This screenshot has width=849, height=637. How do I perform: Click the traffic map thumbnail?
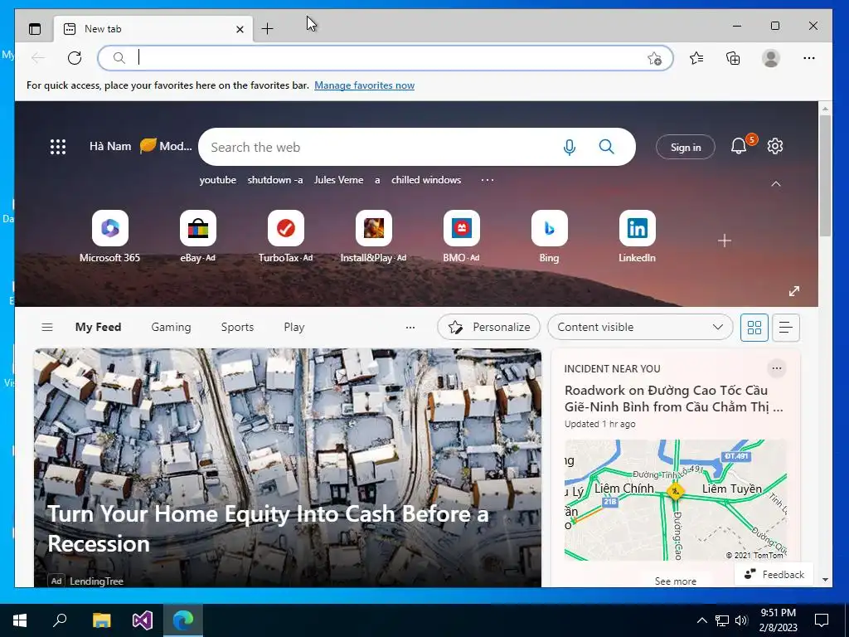coord(675,500)
